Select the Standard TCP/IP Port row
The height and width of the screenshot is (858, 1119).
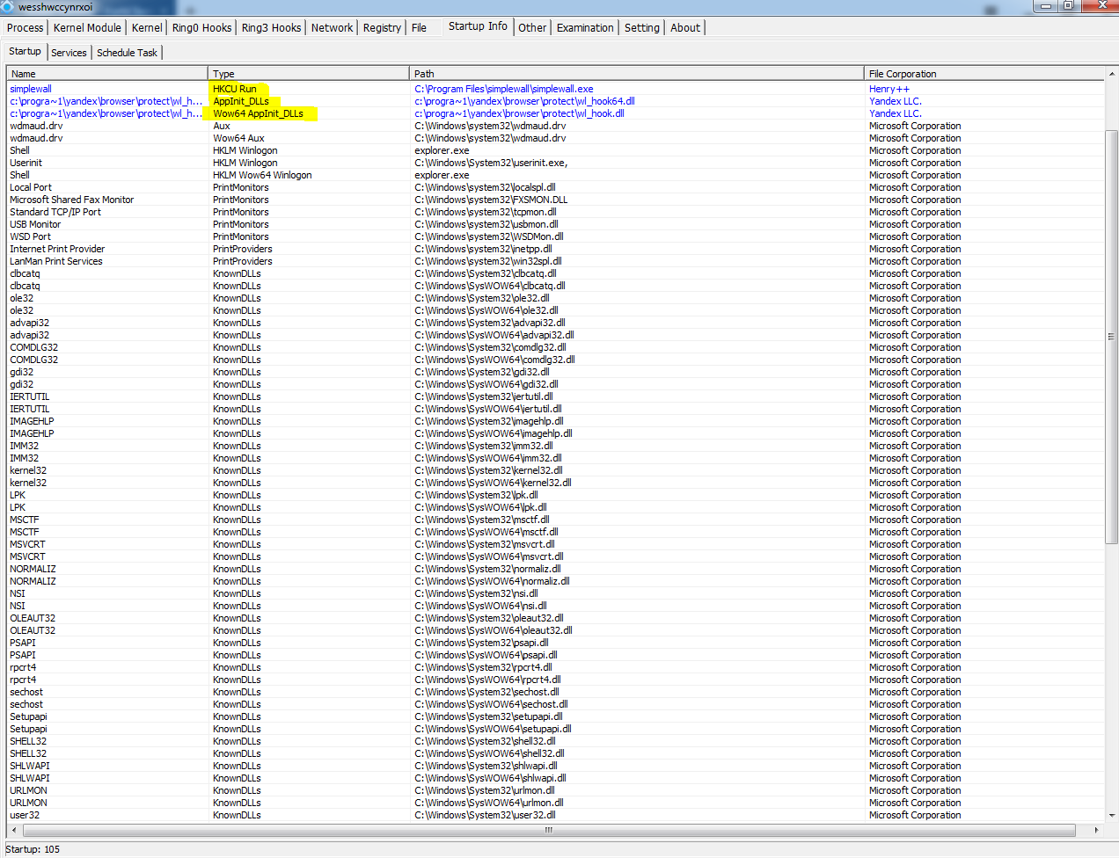pyautogui.click(x=55, y=212)
